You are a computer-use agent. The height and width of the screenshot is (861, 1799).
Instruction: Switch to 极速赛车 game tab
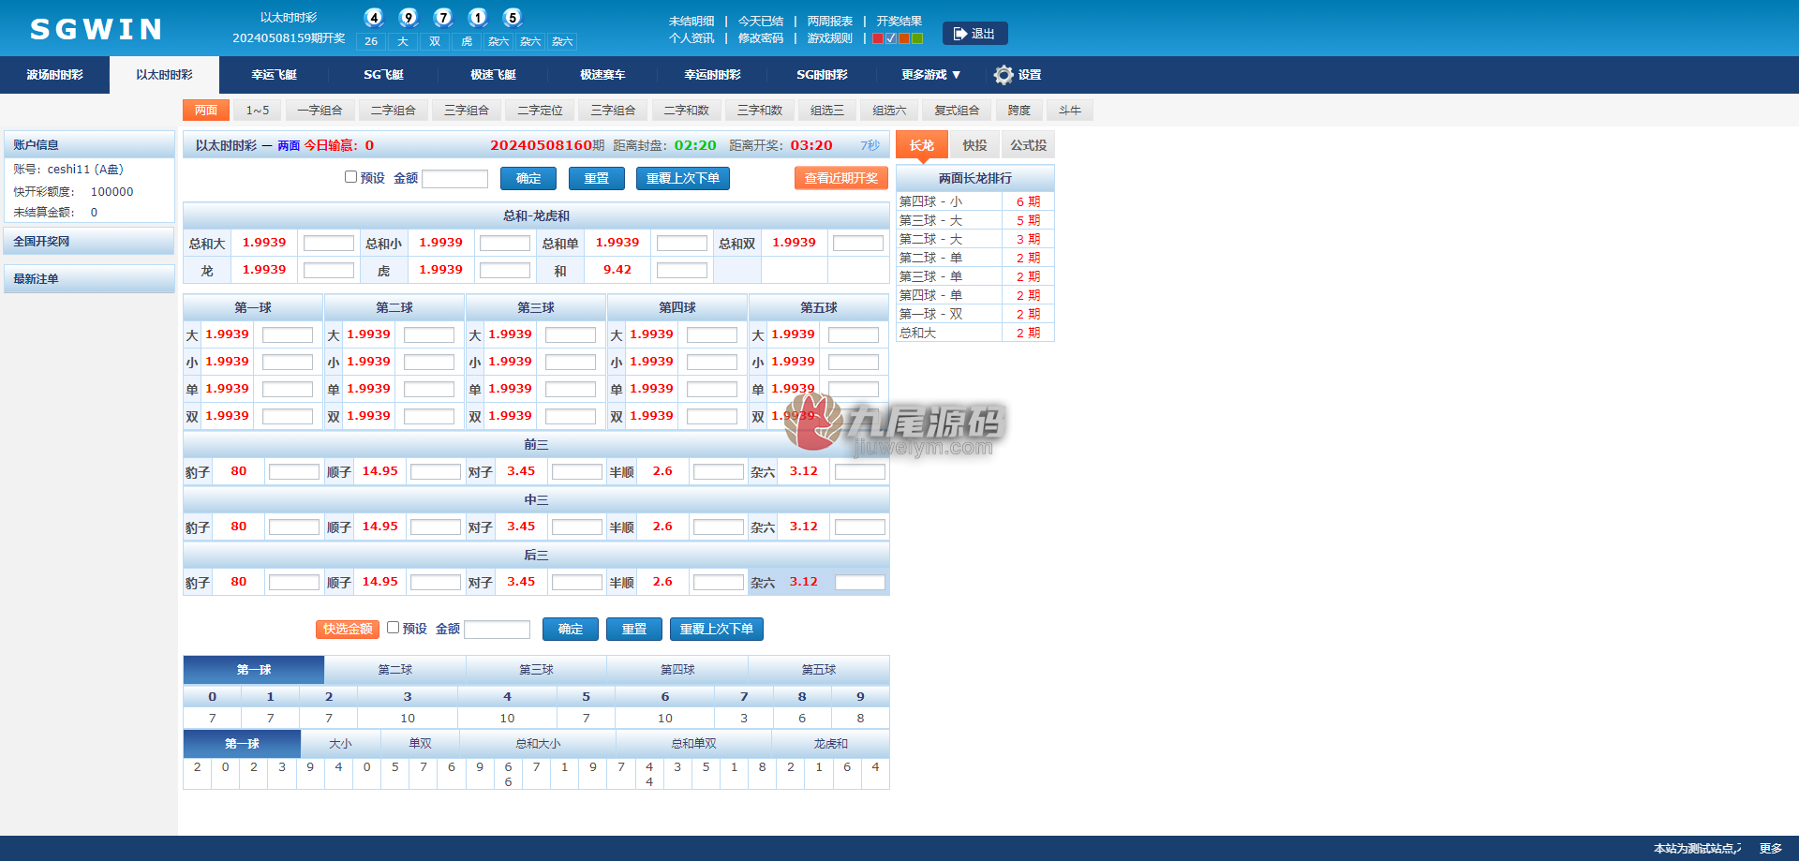[602, 75]
